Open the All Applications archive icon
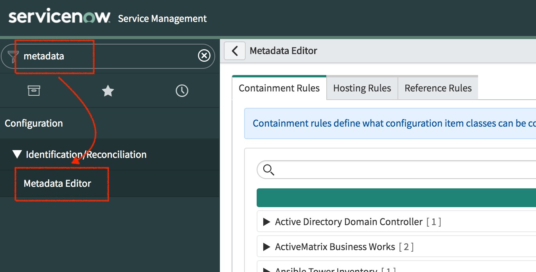536x272 pixels. 34,91
